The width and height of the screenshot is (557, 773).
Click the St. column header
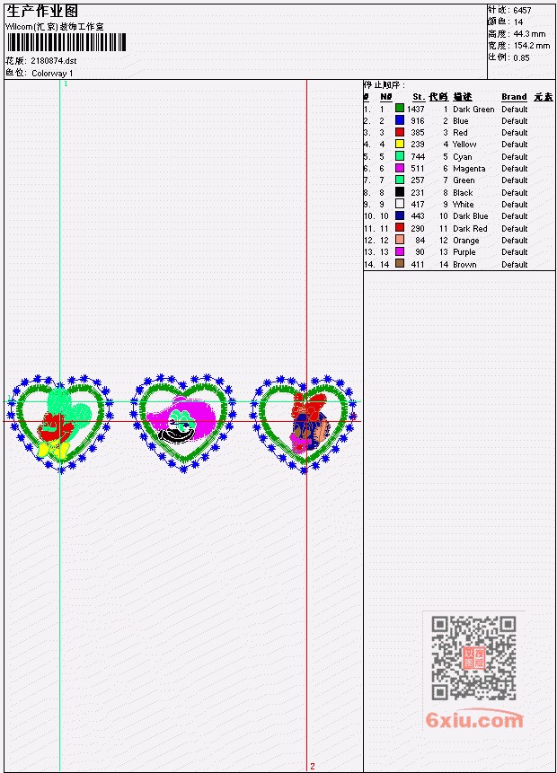click(419, 97)
